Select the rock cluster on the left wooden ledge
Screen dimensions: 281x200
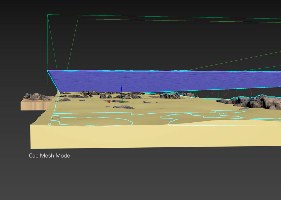[36, 97]
